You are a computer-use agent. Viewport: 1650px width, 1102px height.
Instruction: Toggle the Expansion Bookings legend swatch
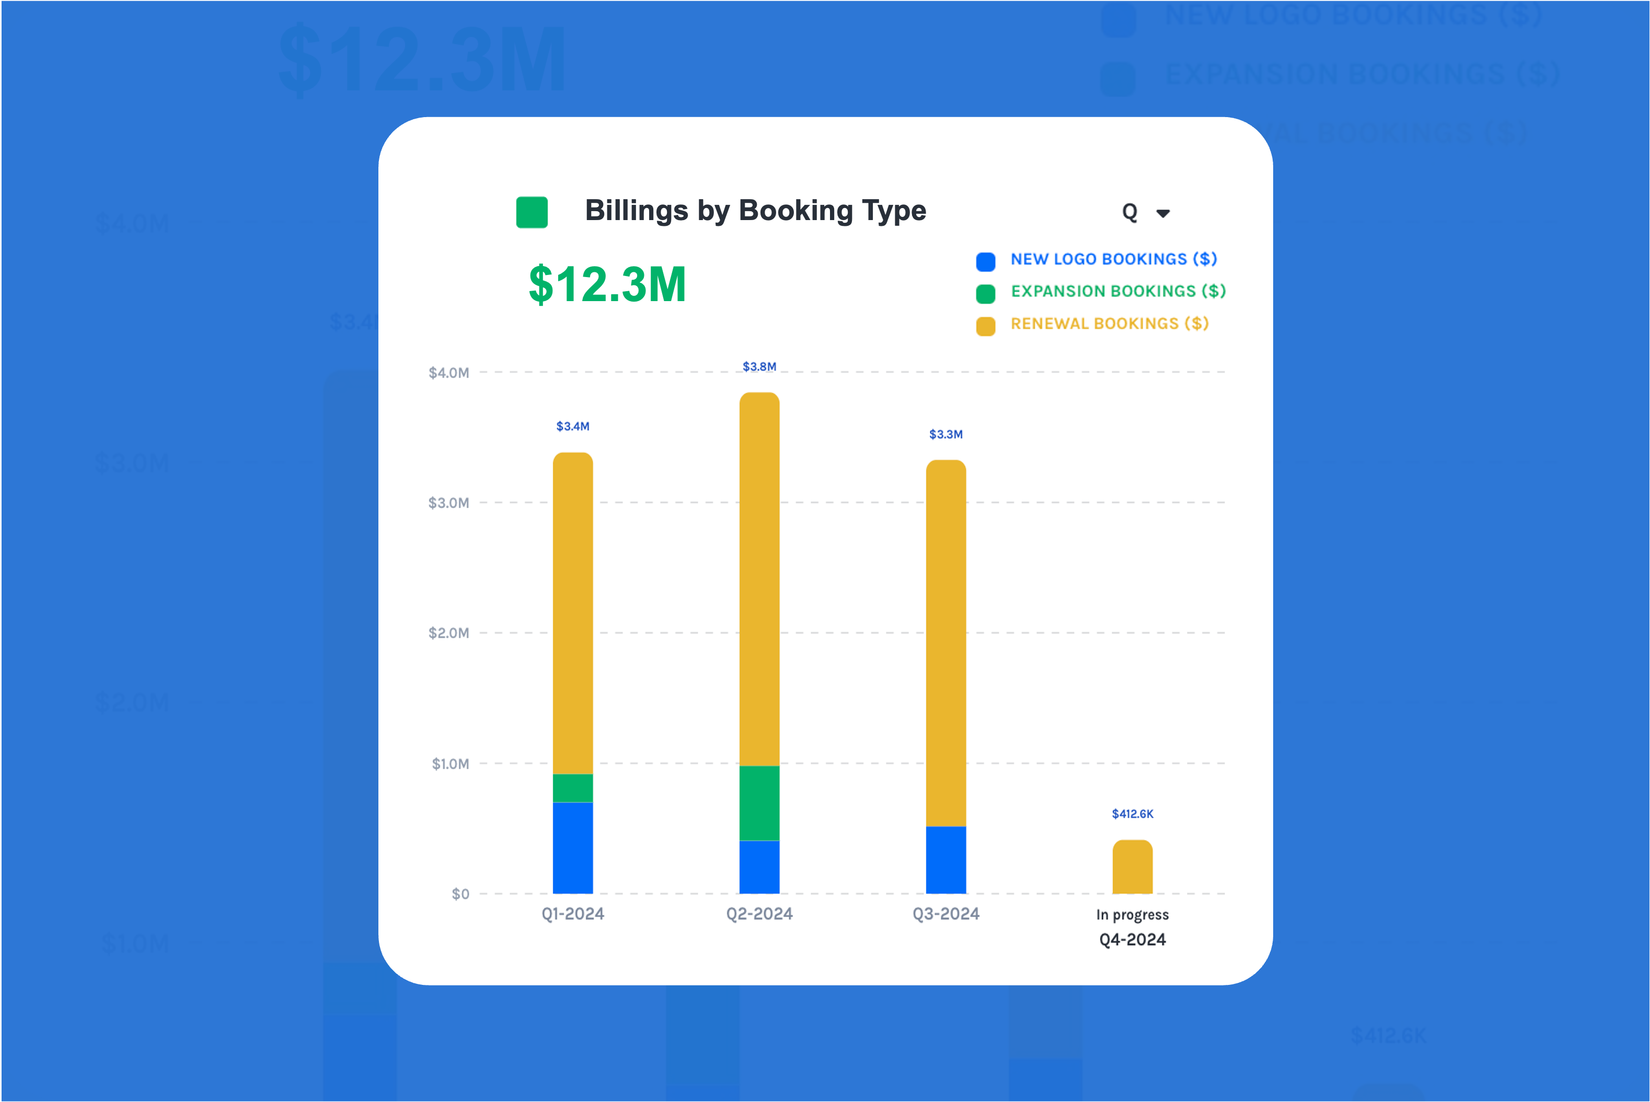coord(986,294)
